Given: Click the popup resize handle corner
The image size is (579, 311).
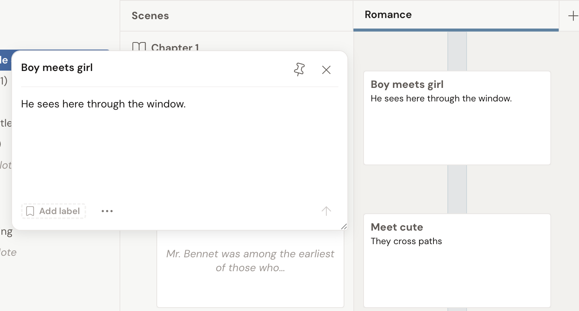Looking at the screenshot, I should click(344, 226).
